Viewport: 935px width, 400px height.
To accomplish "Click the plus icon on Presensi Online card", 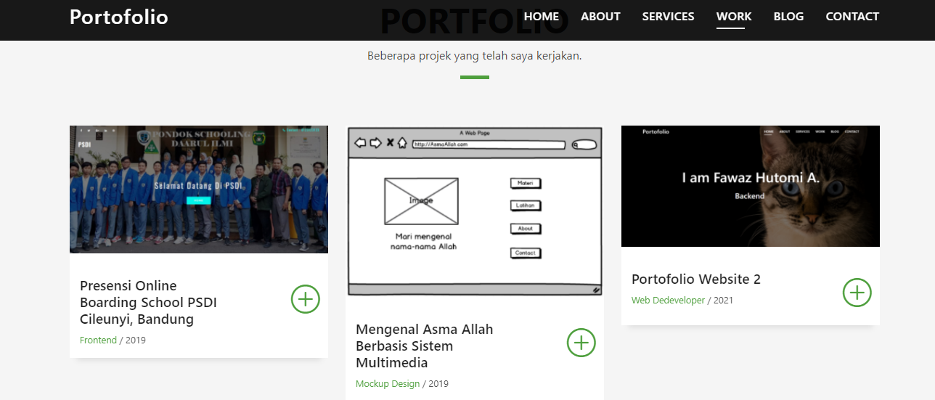I will tap(306, 299).
